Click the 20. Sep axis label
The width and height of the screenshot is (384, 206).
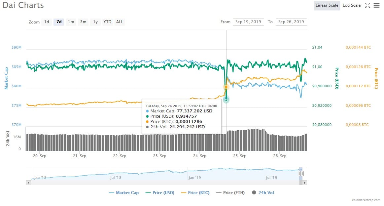[39, 156]
